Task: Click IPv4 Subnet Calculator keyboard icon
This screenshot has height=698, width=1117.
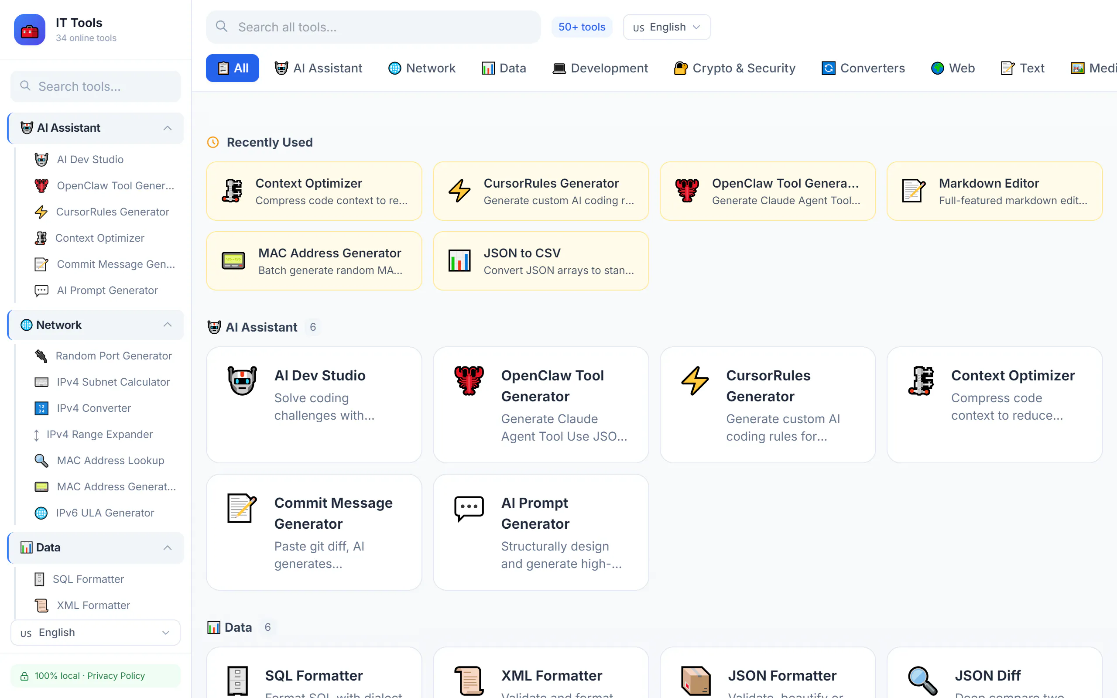Action: pos(41,382)
